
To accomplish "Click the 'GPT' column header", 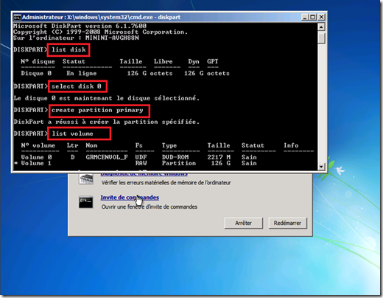I will (213, 61).
